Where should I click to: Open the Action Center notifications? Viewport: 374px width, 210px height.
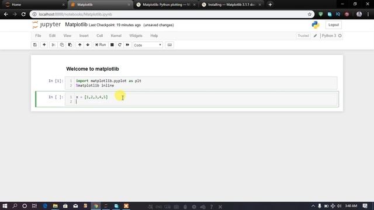tap(365, 206)
